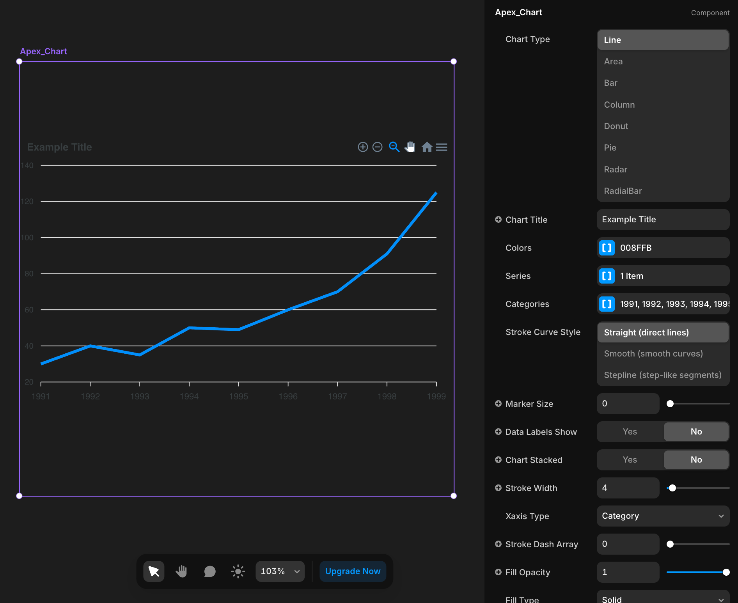Set Data Labels Show to Yes
Viewport: 738px width, 603px height.
pos(630,432)
